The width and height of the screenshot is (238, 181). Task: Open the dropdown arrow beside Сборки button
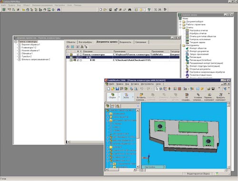pyautogui.click(x=119, y=97)
